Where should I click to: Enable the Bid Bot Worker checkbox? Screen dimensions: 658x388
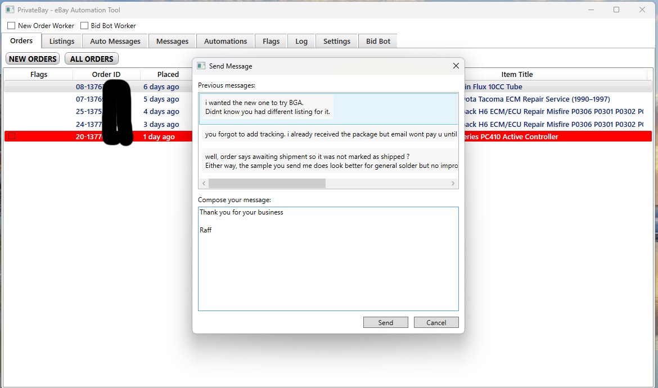[x=84, y=25]
